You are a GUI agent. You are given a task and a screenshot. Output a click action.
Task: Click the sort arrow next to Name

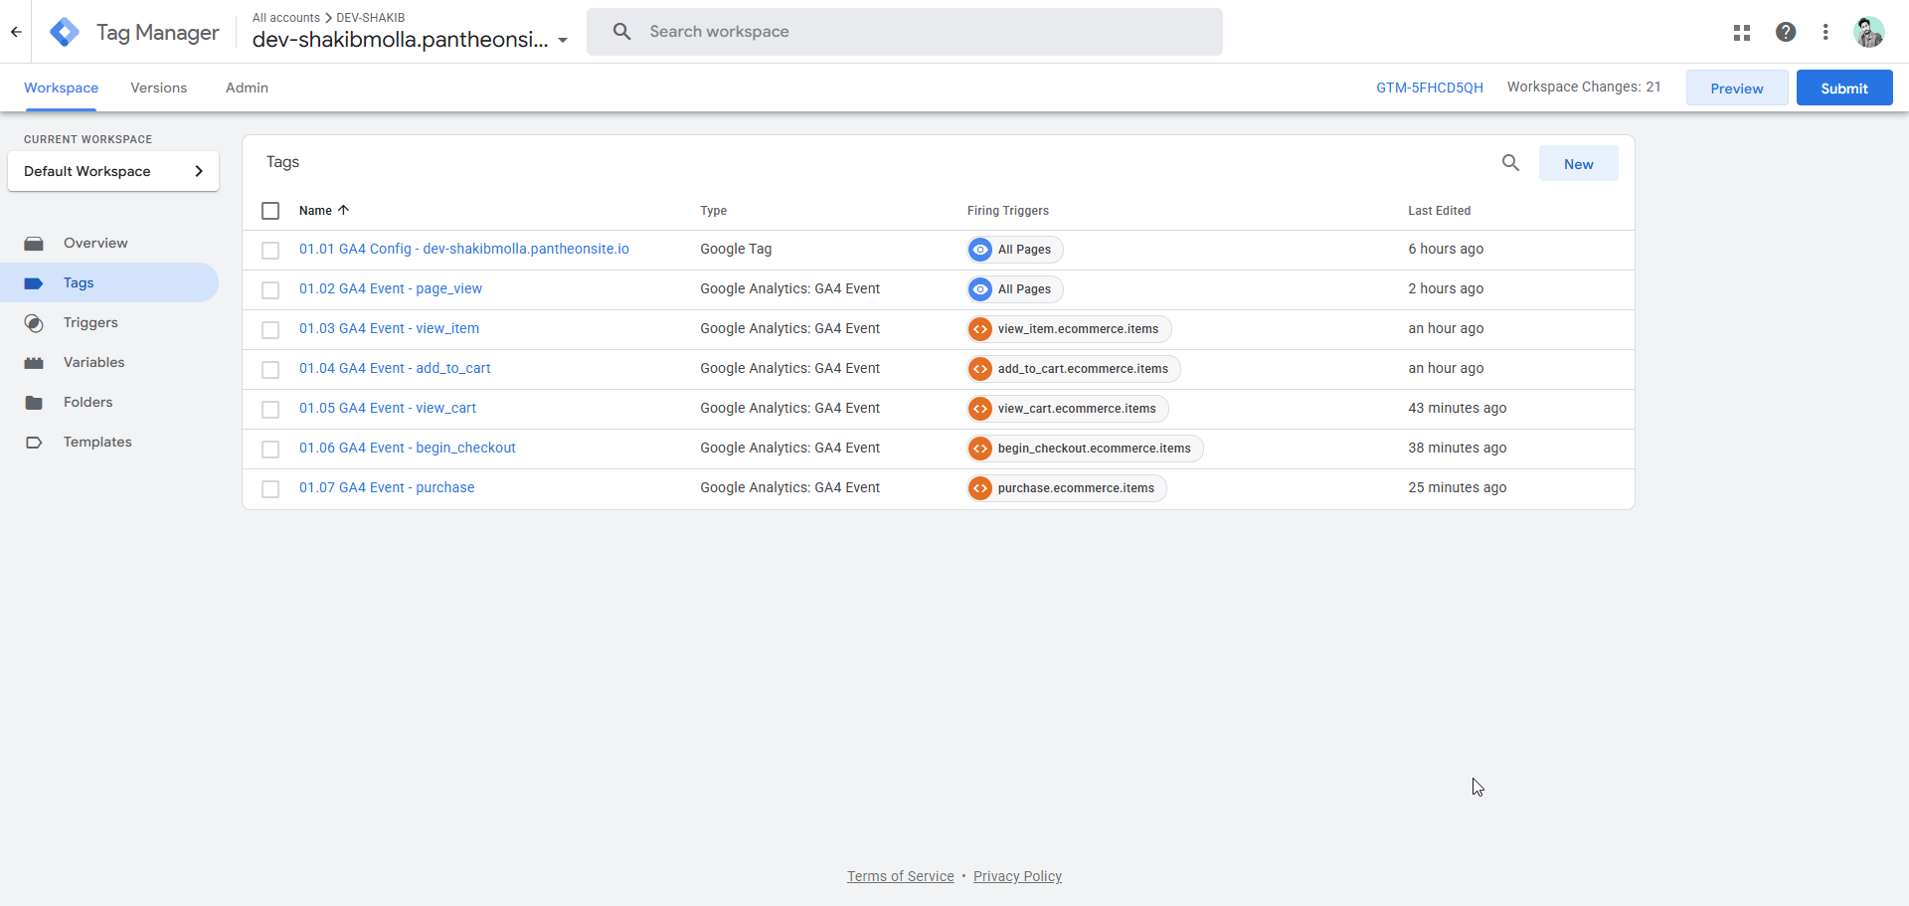click(x=344, y=210)
